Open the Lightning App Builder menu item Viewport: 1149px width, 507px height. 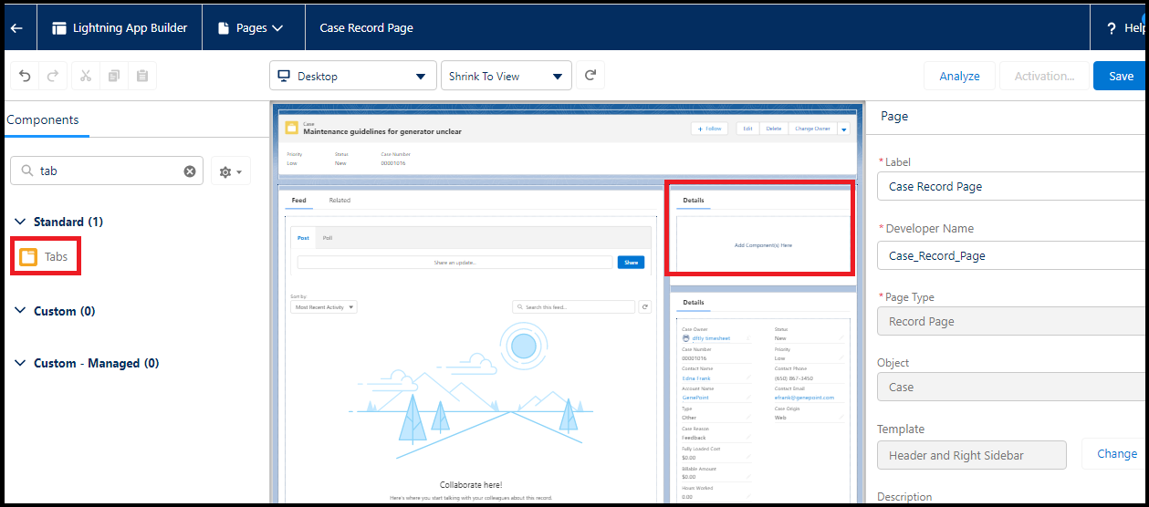coord(119,28)
